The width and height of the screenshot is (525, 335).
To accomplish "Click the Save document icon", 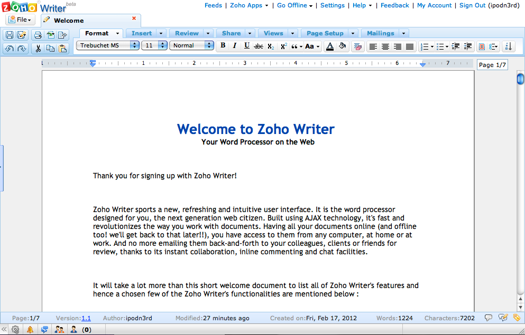I will click(10, 35).
